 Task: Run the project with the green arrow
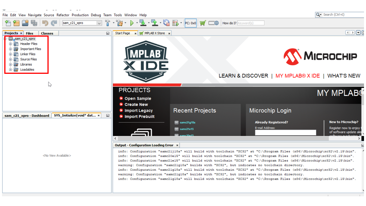[x=132, y=23]
